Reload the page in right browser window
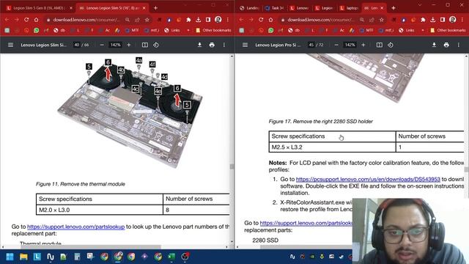The image size is (469, 264). [261, 20]
